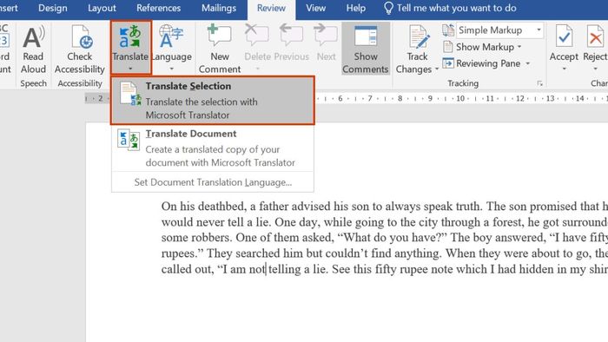Click the Translate ribbon icon
This screenshot has width=608, height=342.
[130, 36]
